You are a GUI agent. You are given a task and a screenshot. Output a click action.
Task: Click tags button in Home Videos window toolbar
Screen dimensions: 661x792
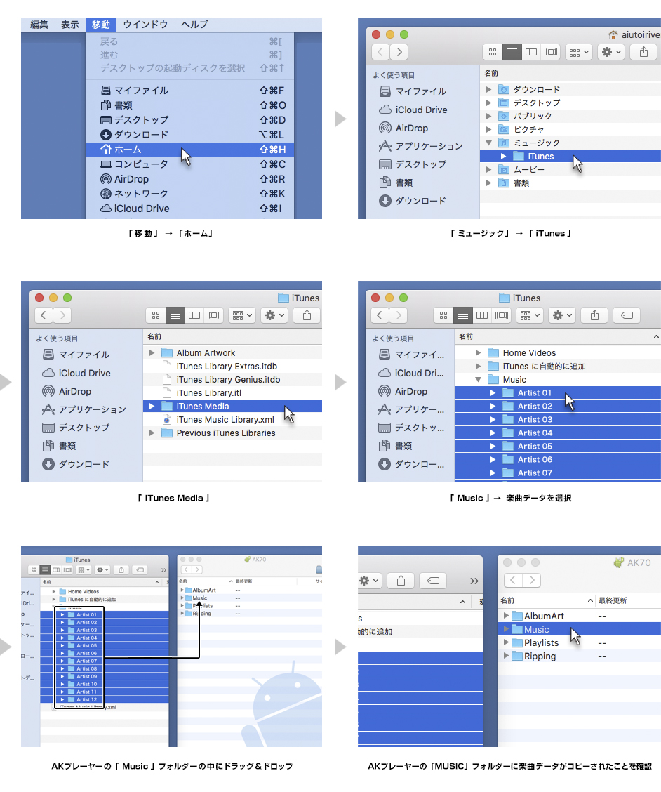pyautogui.click(x=627, y=315)
